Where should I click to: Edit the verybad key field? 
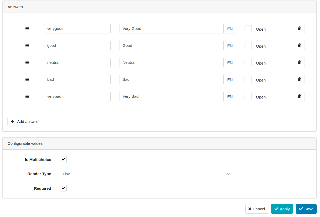pos(77,96)
